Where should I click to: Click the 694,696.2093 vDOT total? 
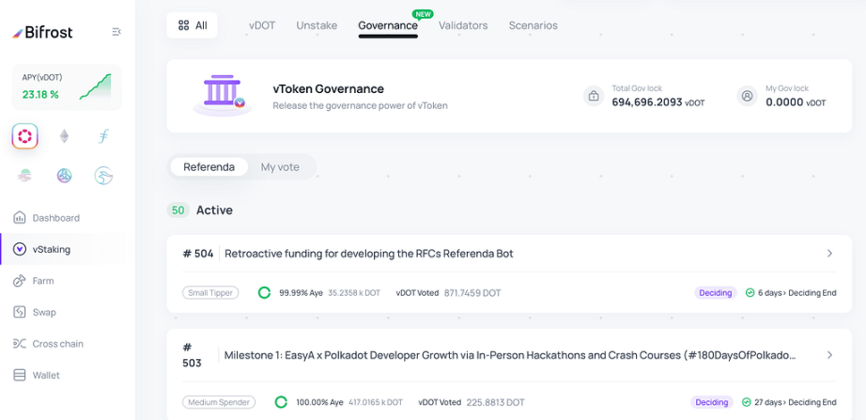pos(658,102)
